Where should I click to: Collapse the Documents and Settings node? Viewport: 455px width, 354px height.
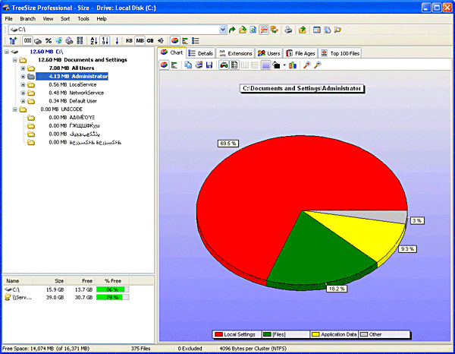click(14, 59)
